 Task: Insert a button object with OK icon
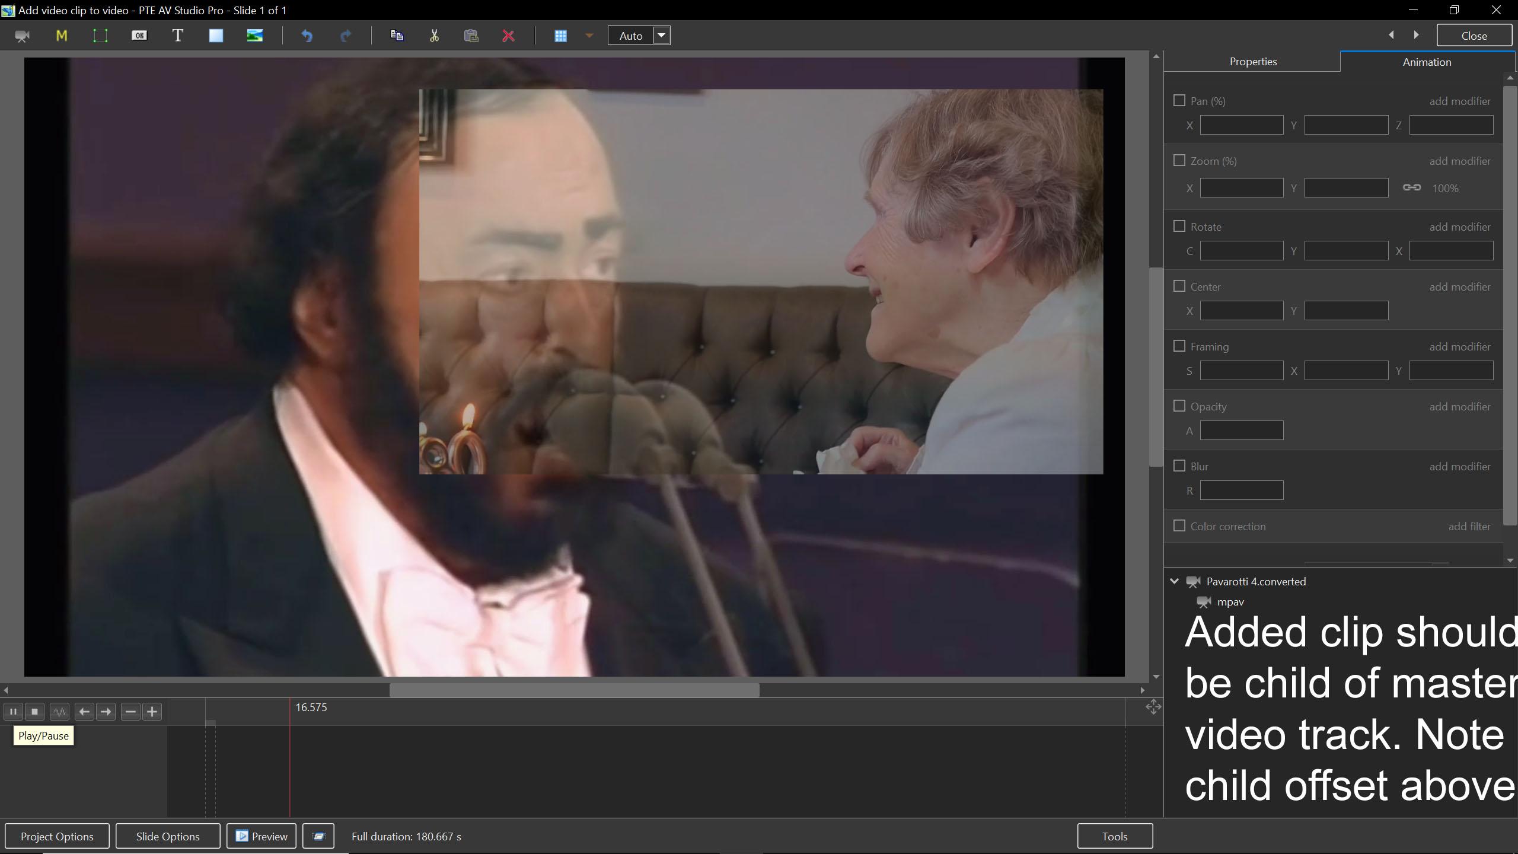139,36
